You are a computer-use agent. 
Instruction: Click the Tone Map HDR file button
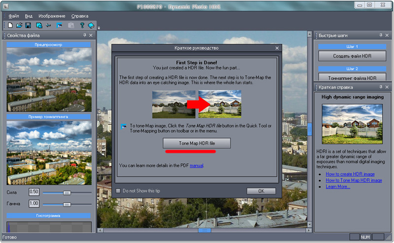[197, 143]
